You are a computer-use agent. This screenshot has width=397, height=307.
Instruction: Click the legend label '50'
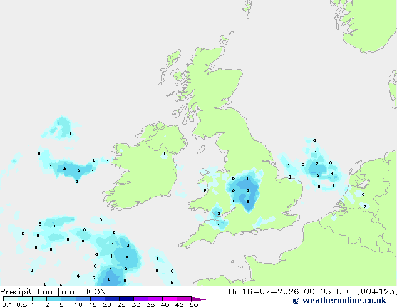coord(194,304)
